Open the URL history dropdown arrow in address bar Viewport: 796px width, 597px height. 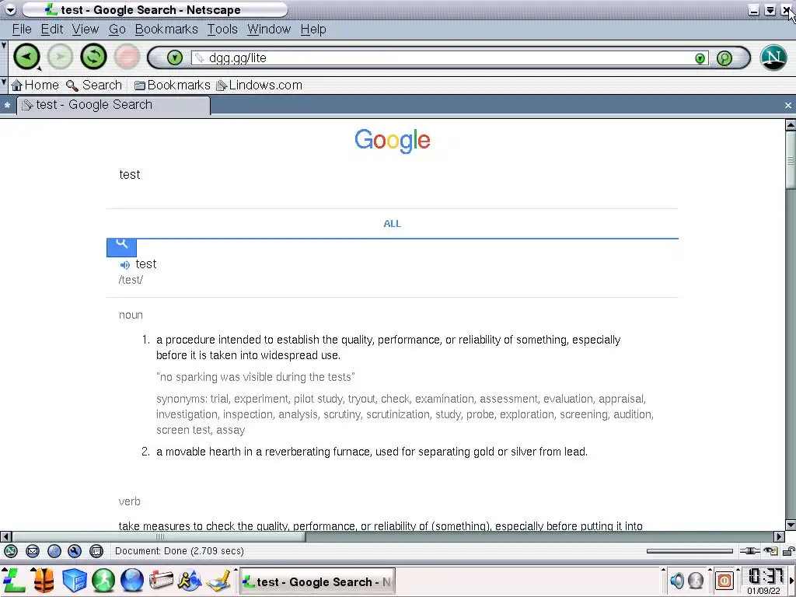click(x=700, y=58)
